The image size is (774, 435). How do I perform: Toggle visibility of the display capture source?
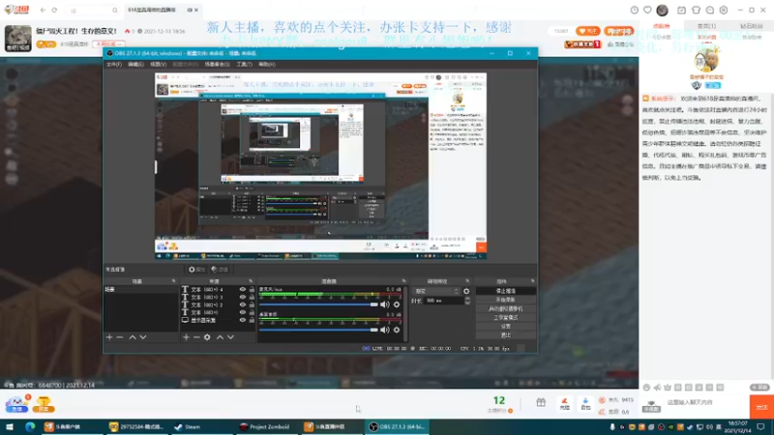243,320
